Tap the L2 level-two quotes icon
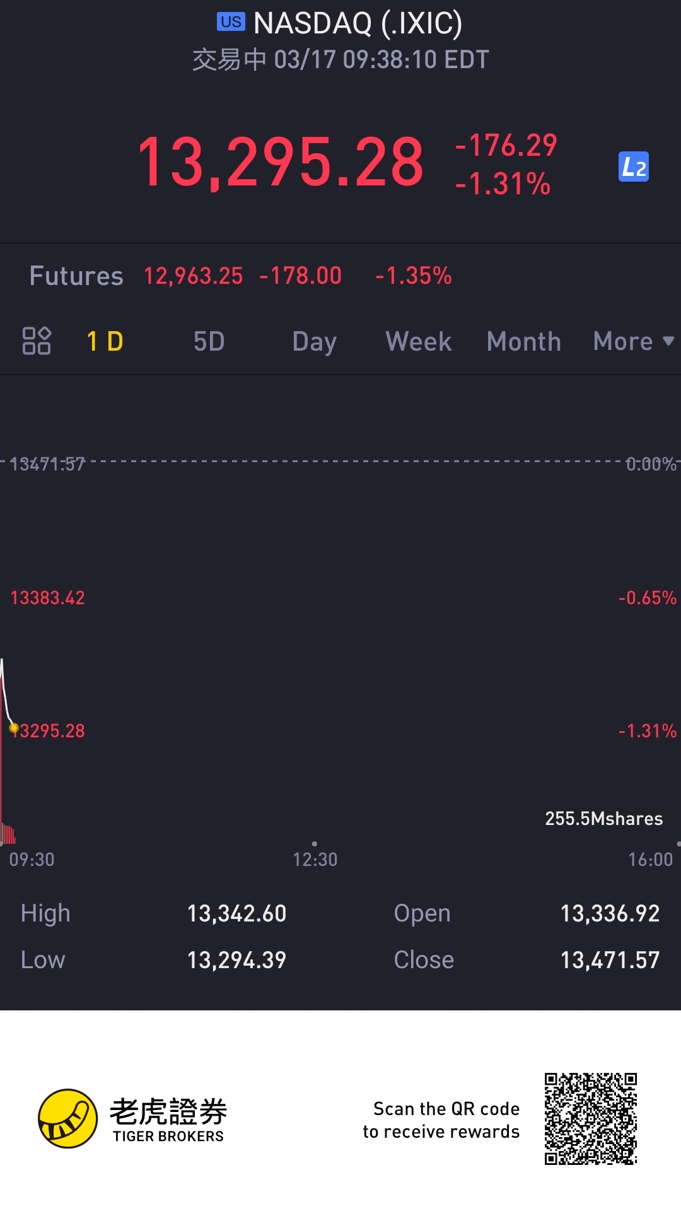The width and height of the screenshot is (681, 1228). point(633,167)
